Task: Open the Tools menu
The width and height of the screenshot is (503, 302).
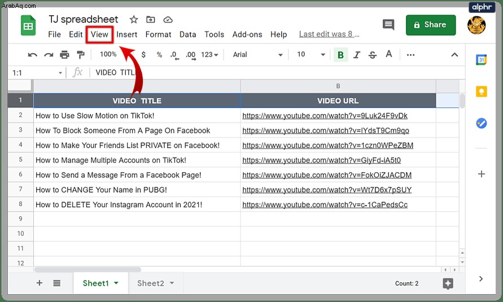Action: [215, 34]
